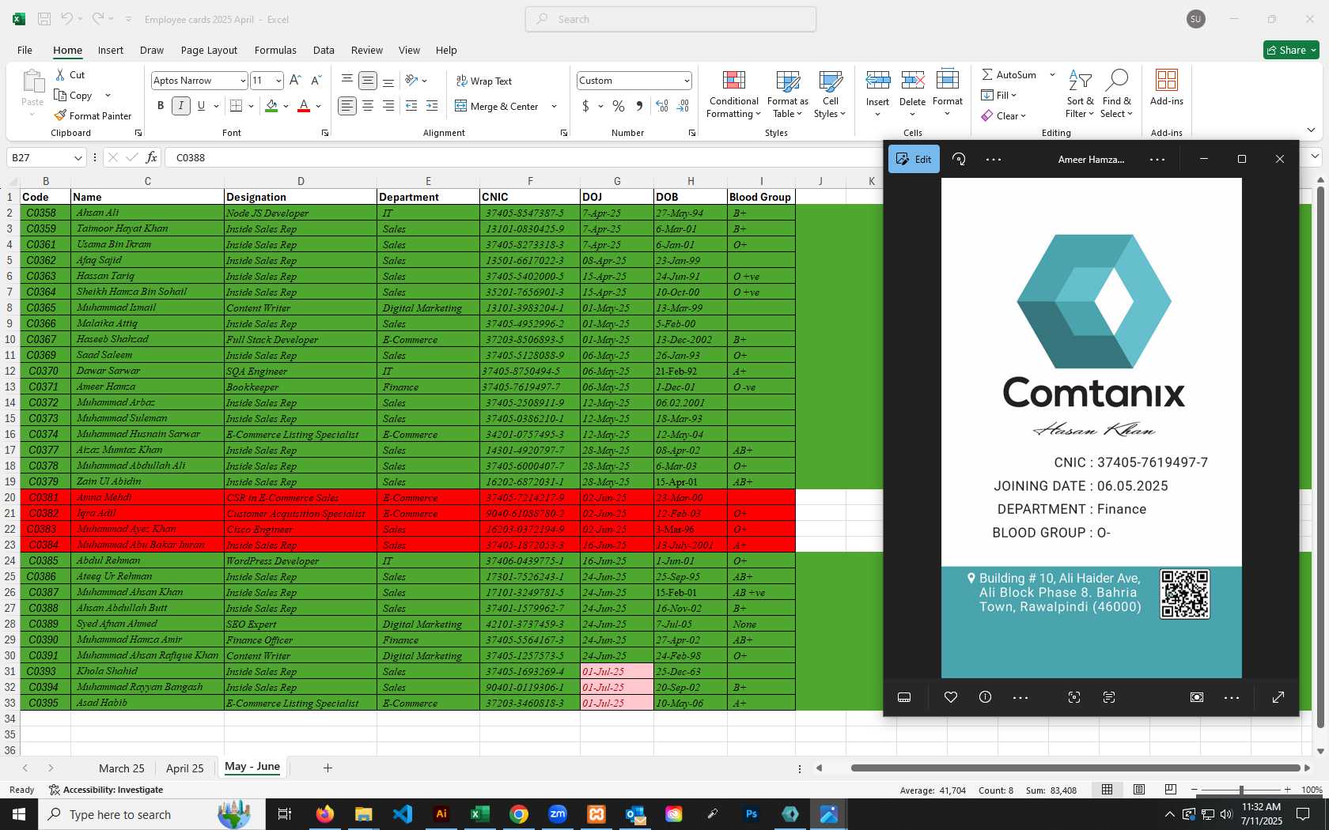1329x830 pixels.
Task: Click the heart favorite icon in Photos viewer
Action: 951,697
